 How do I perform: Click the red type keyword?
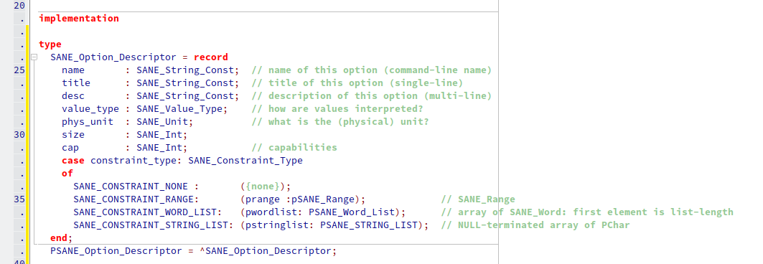tap(50, 44)
